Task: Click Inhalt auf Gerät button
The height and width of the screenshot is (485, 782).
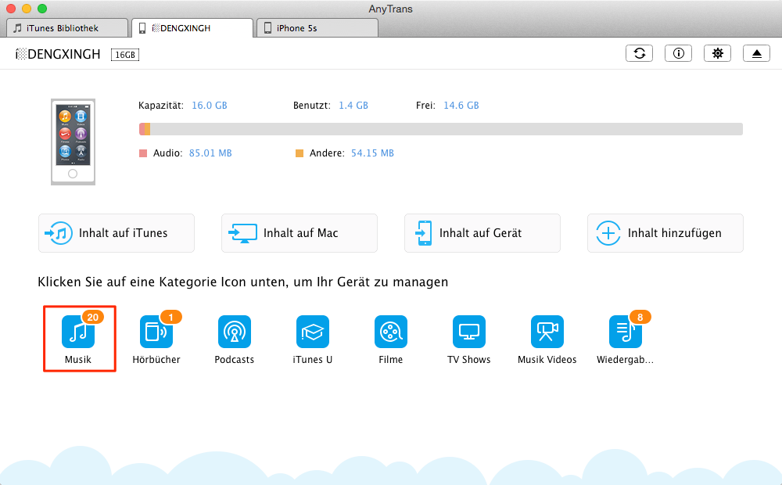Action: coord(482,233)
